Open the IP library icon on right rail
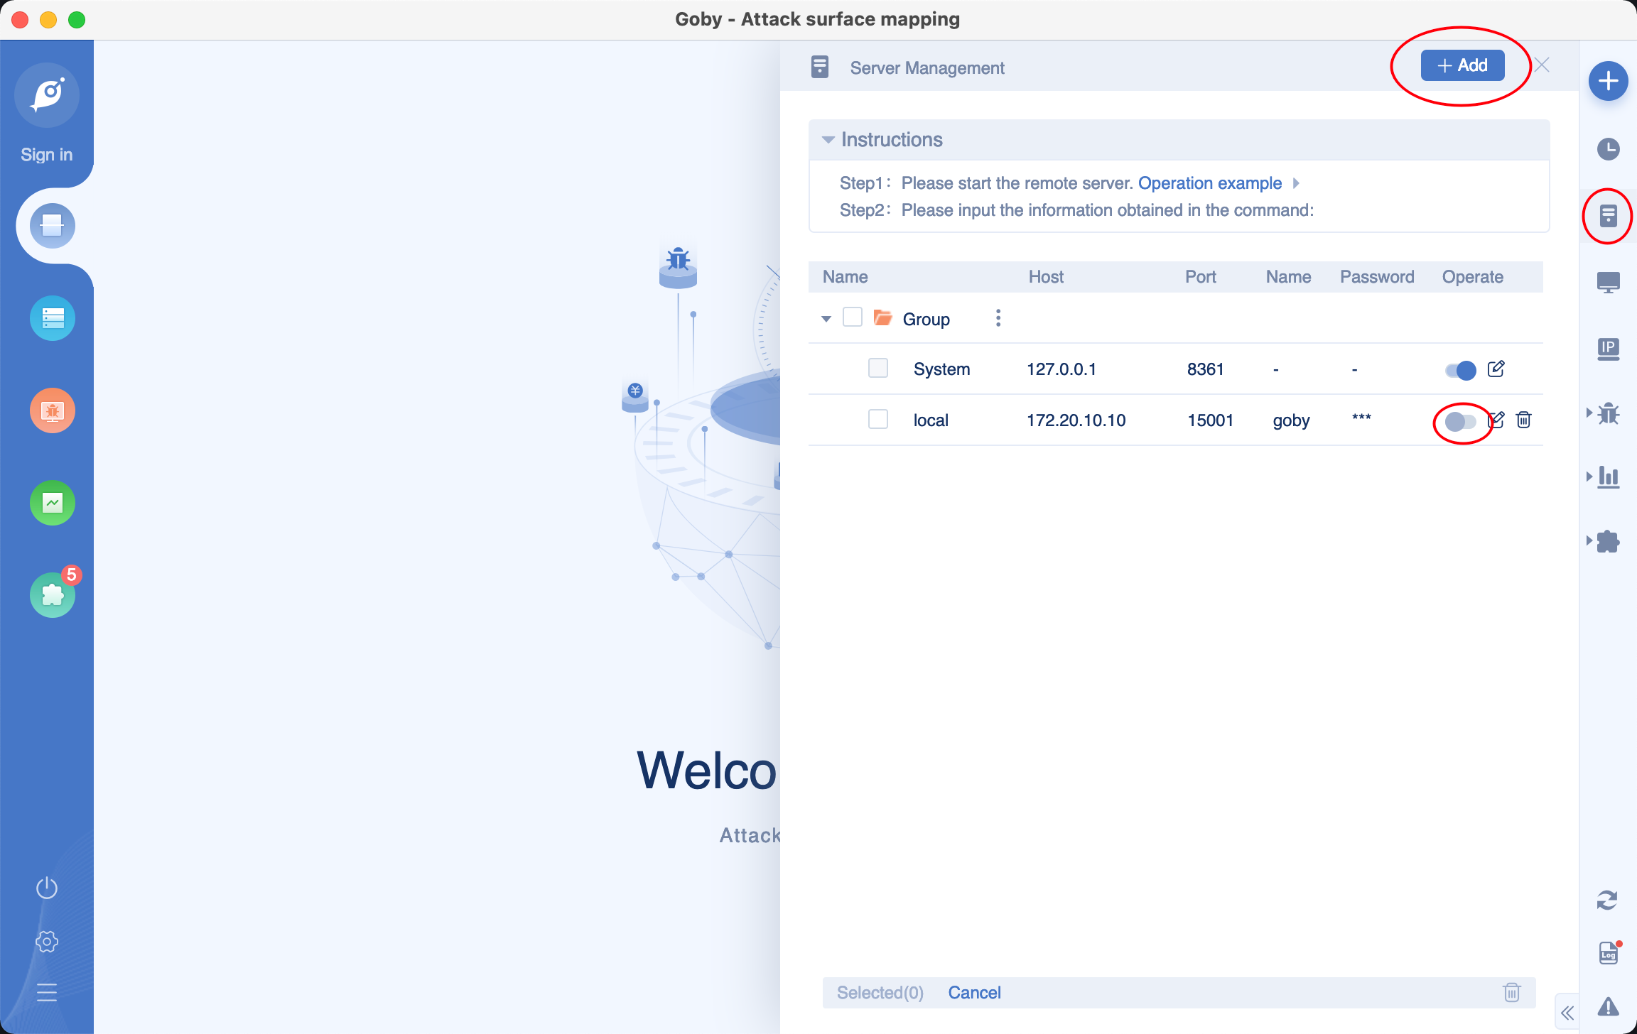The image size is (1637, 1034). click(x=1609, y=349)
